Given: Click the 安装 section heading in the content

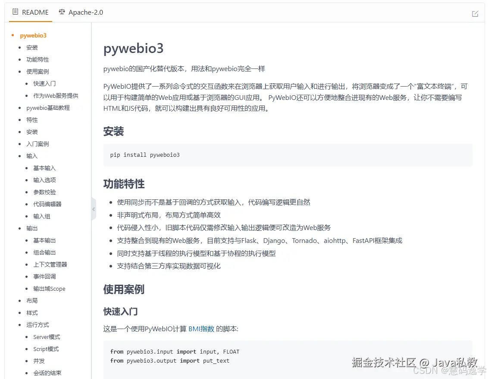Looking at the screenshot, I should [114, 131].
